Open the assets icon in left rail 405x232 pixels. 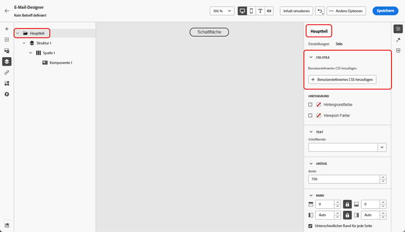6,51
